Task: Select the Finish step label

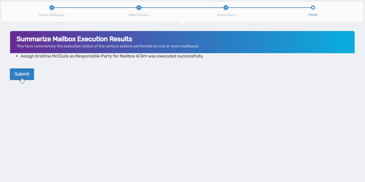Action: coord(313,15)
